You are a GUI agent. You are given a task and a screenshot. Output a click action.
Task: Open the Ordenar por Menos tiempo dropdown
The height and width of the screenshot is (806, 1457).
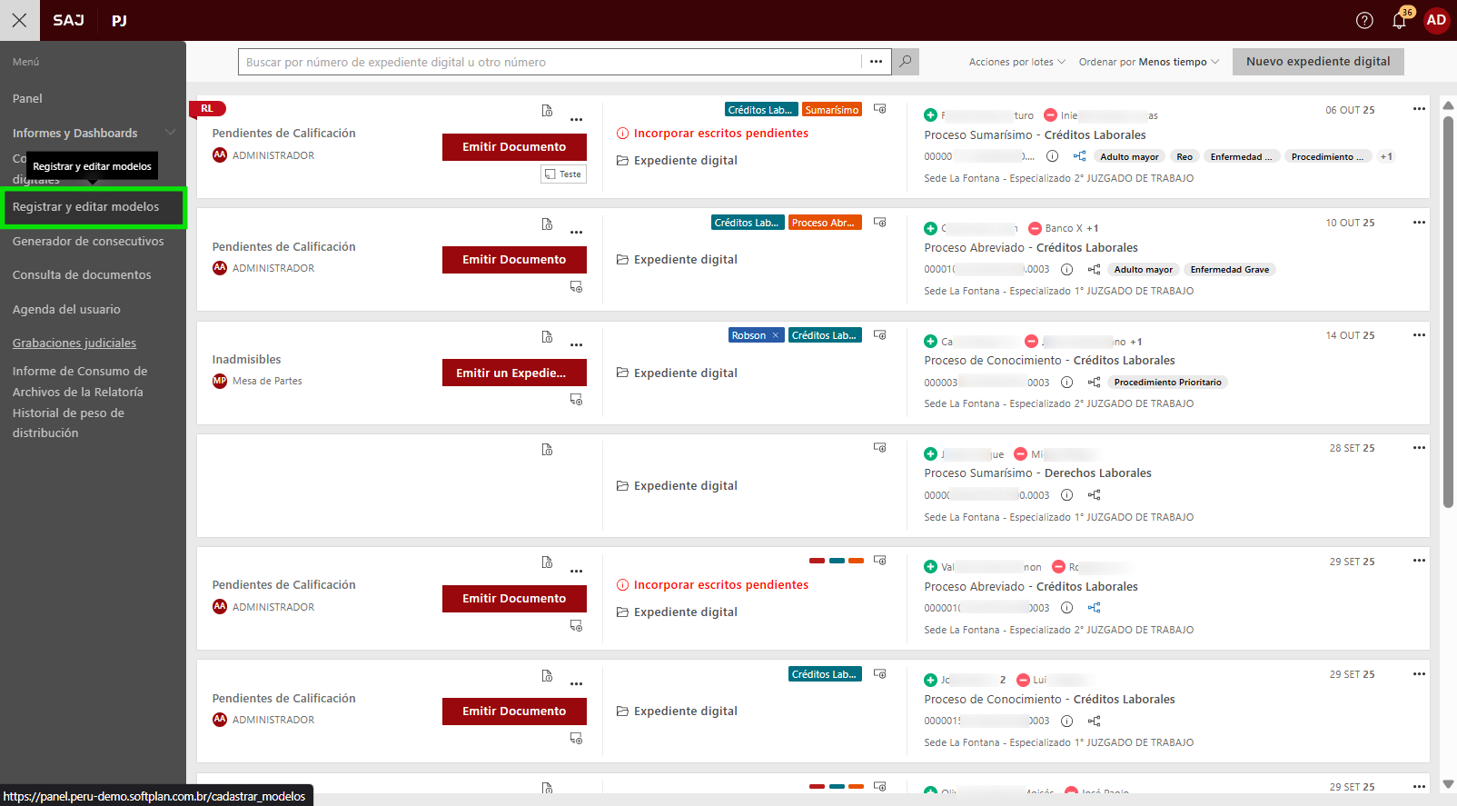1148,62
